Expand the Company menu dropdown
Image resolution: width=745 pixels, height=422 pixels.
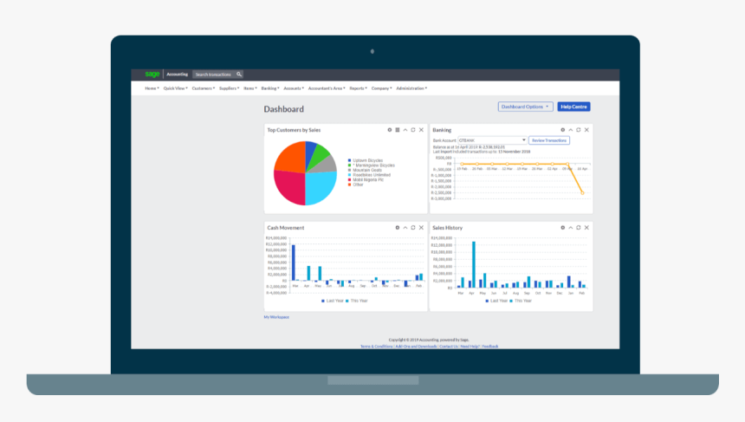coord(381,88)
